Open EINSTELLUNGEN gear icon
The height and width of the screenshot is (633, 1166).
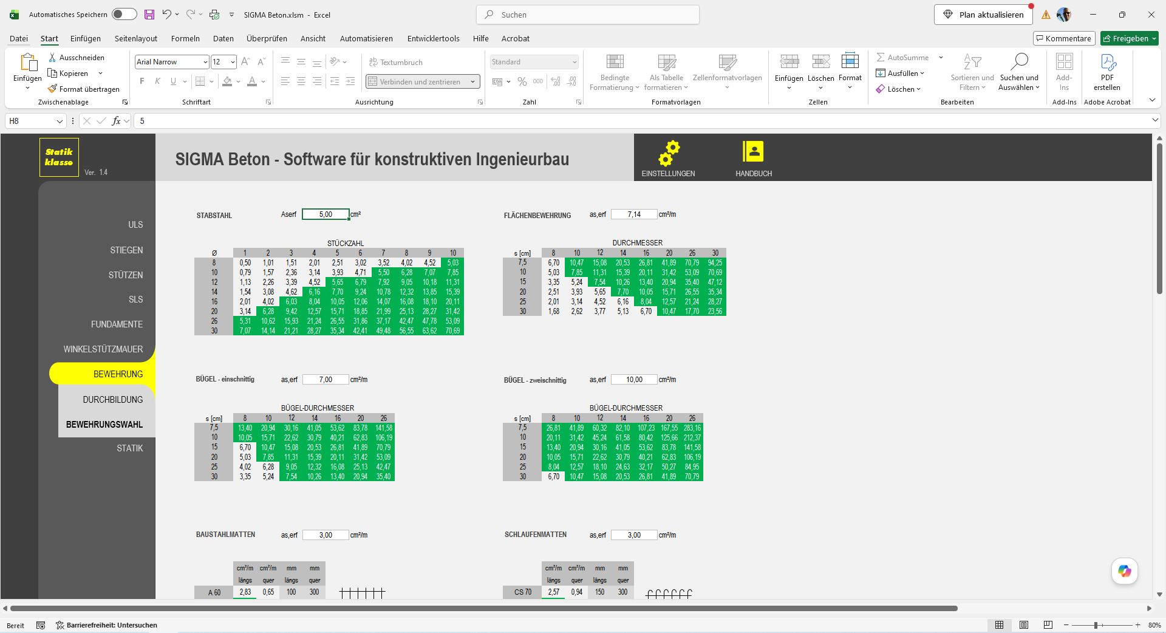click(x=669, y=153)
